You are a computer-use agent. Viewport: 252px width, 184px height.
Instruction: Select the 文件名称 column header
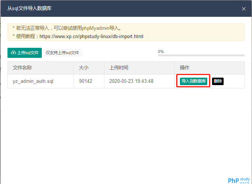pos(22,68)
